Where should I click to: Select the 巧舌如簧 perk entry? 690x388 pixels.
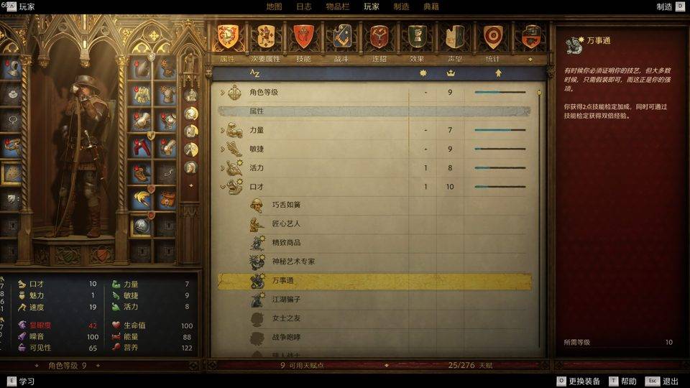click(374, 205)
